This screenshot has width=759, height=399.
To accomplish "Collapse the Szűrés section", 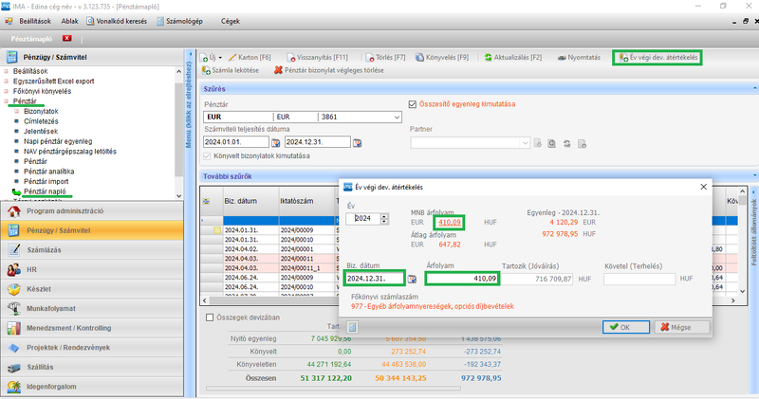I will coord(754,88).
